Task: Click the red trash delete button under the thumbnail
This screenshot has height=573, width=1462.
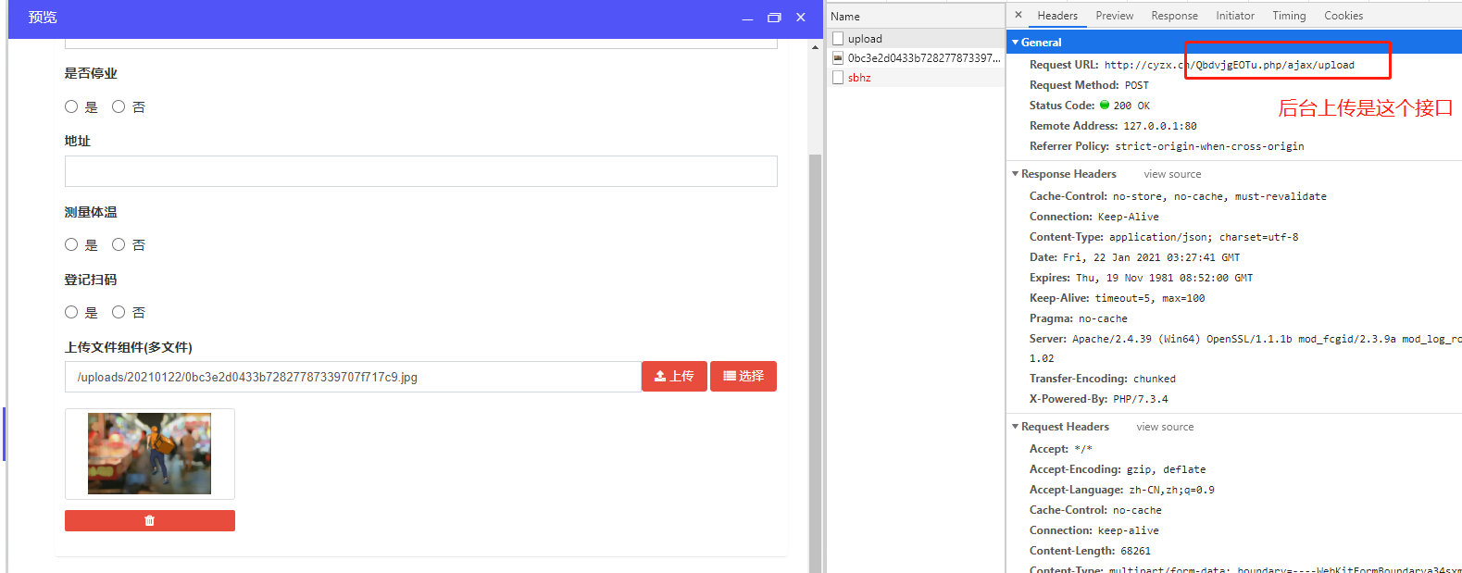Action: tap(150, 520)
